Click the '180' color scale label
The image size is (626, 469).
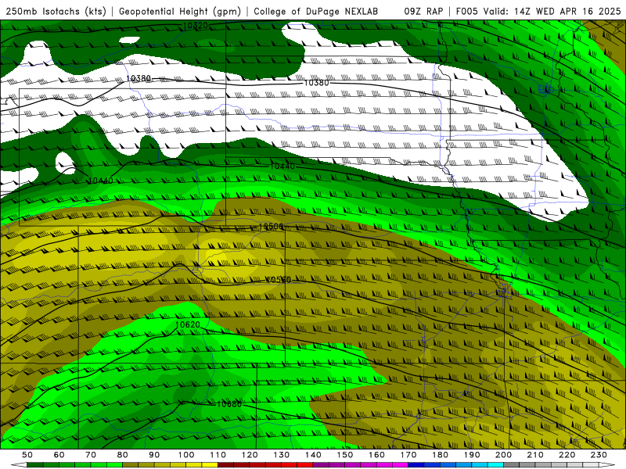click(x=440, y=455)
